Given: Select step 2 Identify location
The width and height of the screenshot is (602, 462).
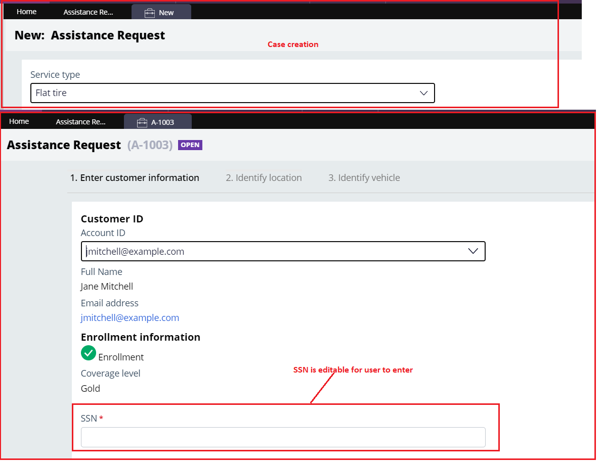Looking at the screenshot, I should 264,177.
